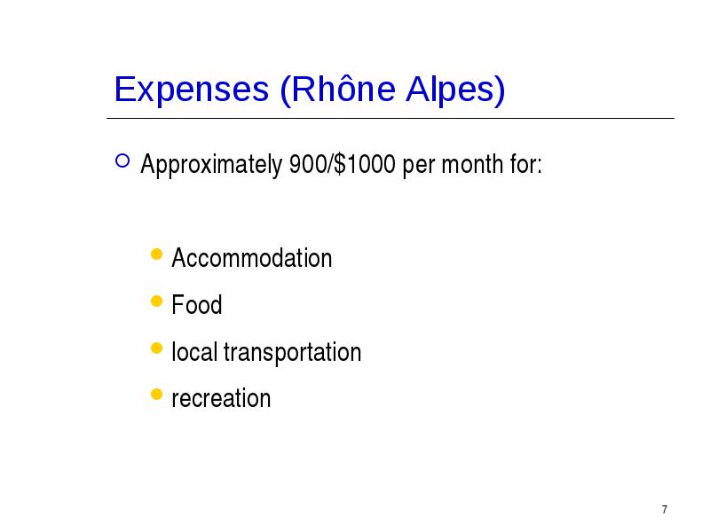Screen dimensions: 710x532
Task: Click the yellow bullet beside recreation
Action: pyautogui.click(x=156, y=395)
